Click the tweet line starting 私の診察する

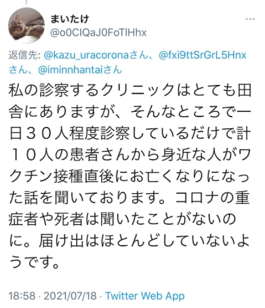130,91
